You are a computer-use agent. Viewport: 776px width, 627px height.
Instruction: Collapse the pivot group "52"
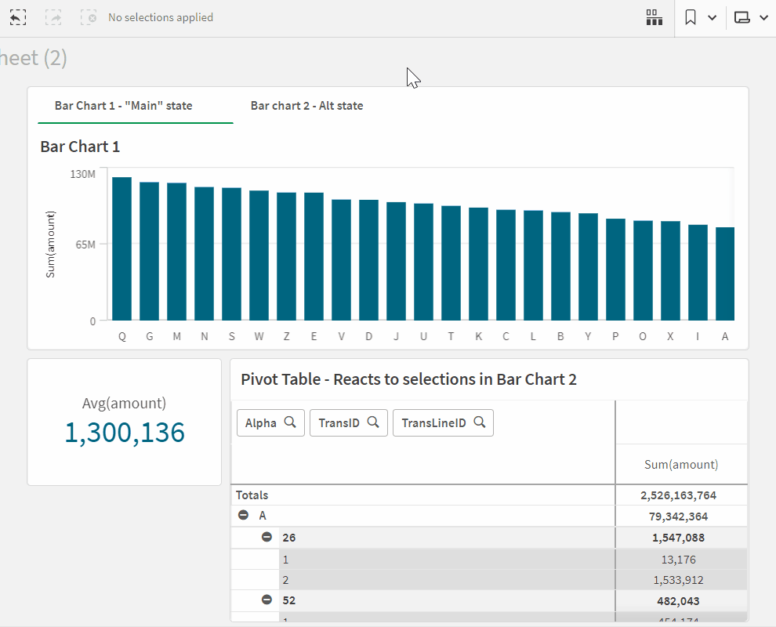(x=267, y=600)
